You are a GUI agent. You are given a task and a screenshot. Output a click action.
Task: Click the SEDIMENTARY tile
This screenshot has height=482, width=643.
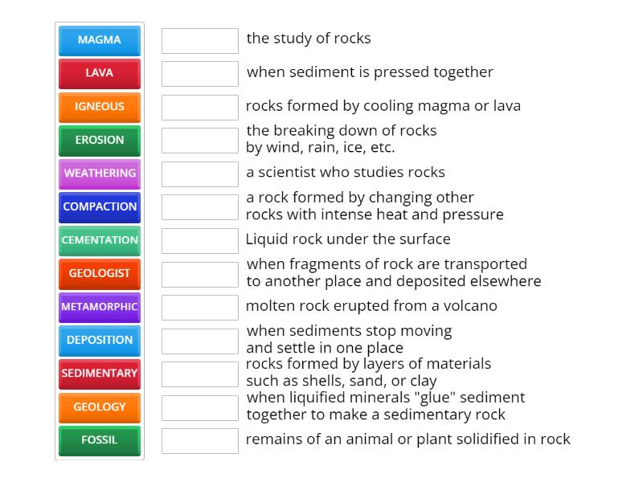tap(99, 374)
